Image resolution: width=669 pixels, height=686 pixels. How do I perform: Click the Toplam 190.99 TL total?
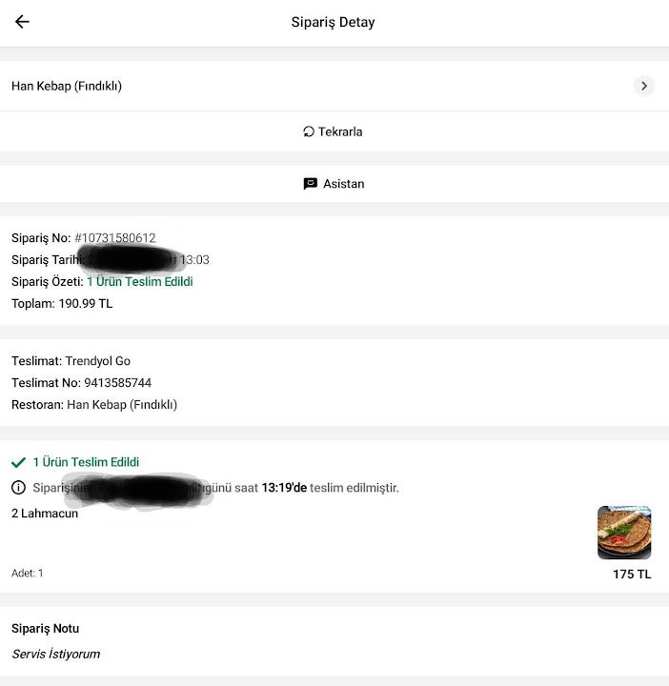point(62,304)
